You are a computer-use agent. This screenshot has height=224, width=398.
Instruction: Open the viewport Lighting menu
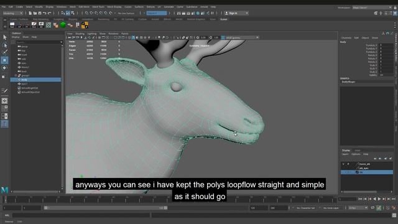click(91, 34)
